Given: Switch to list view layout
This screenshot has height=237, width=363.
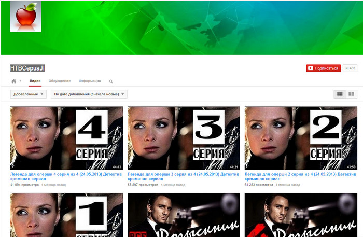Looking at the screenshot, I should click(351, 94).
